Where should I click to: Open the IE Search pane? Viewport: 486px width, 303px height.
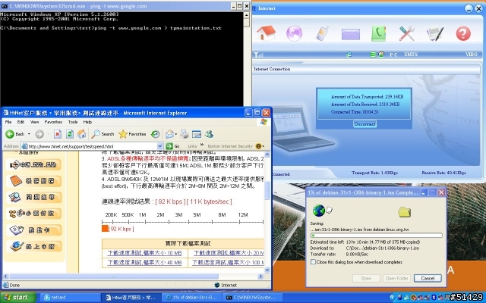tap(103, 134)
